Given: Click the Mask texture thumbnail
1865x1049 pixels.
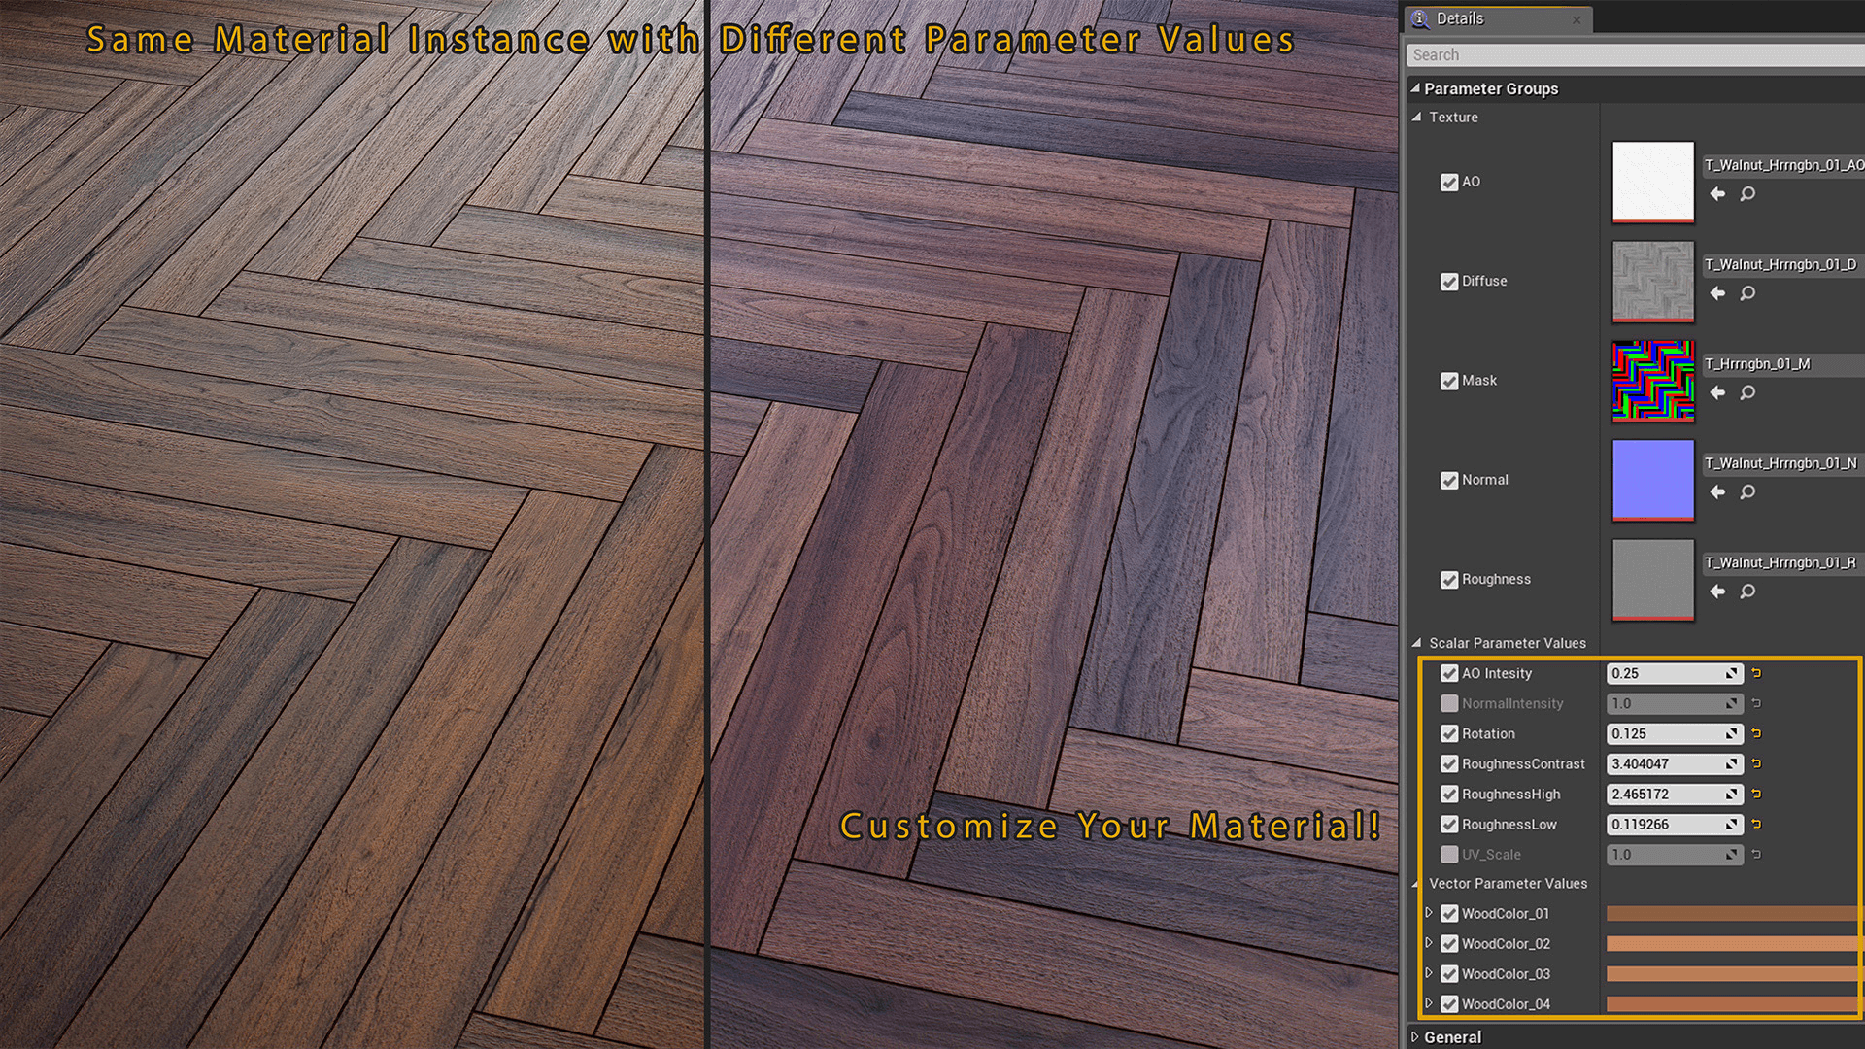Looking at the screenshot, I should (1653, 381).
